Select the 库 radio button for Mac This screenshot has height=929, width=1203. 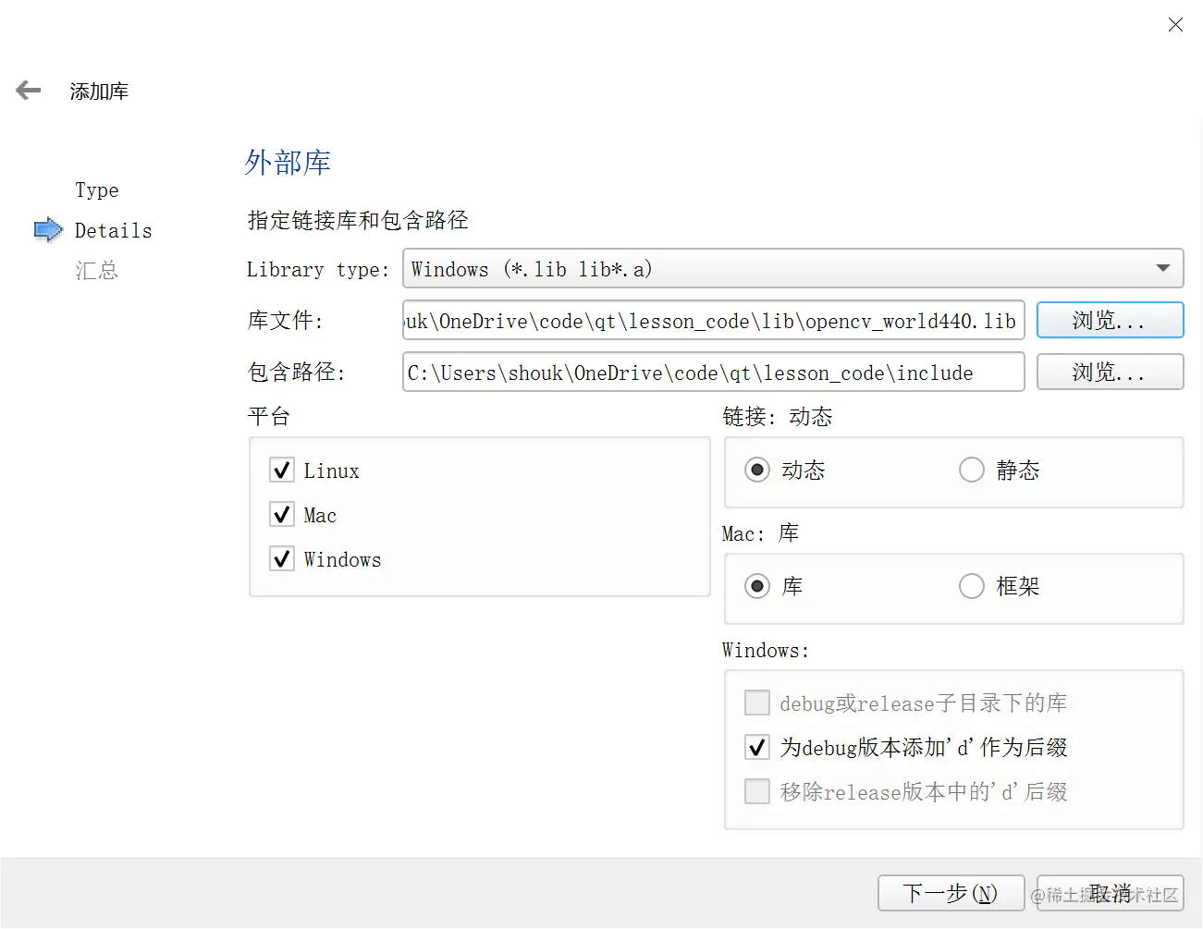click(757, 587)
